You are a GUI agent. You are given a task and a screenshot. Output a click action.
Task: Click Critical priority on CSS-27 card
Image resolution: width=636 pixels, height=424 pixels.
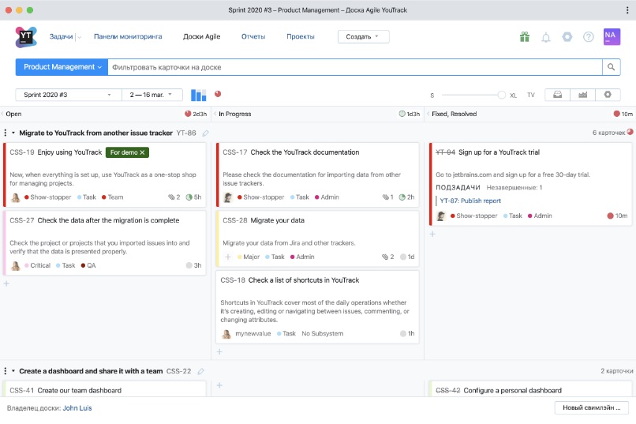pyautogui.click(x=37, y=265)
